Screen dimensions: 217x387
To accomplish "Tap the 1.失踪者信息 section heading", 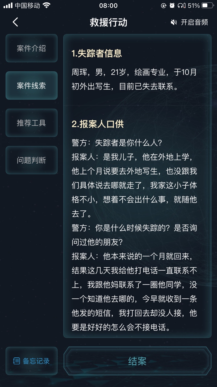I will [97, 54].
